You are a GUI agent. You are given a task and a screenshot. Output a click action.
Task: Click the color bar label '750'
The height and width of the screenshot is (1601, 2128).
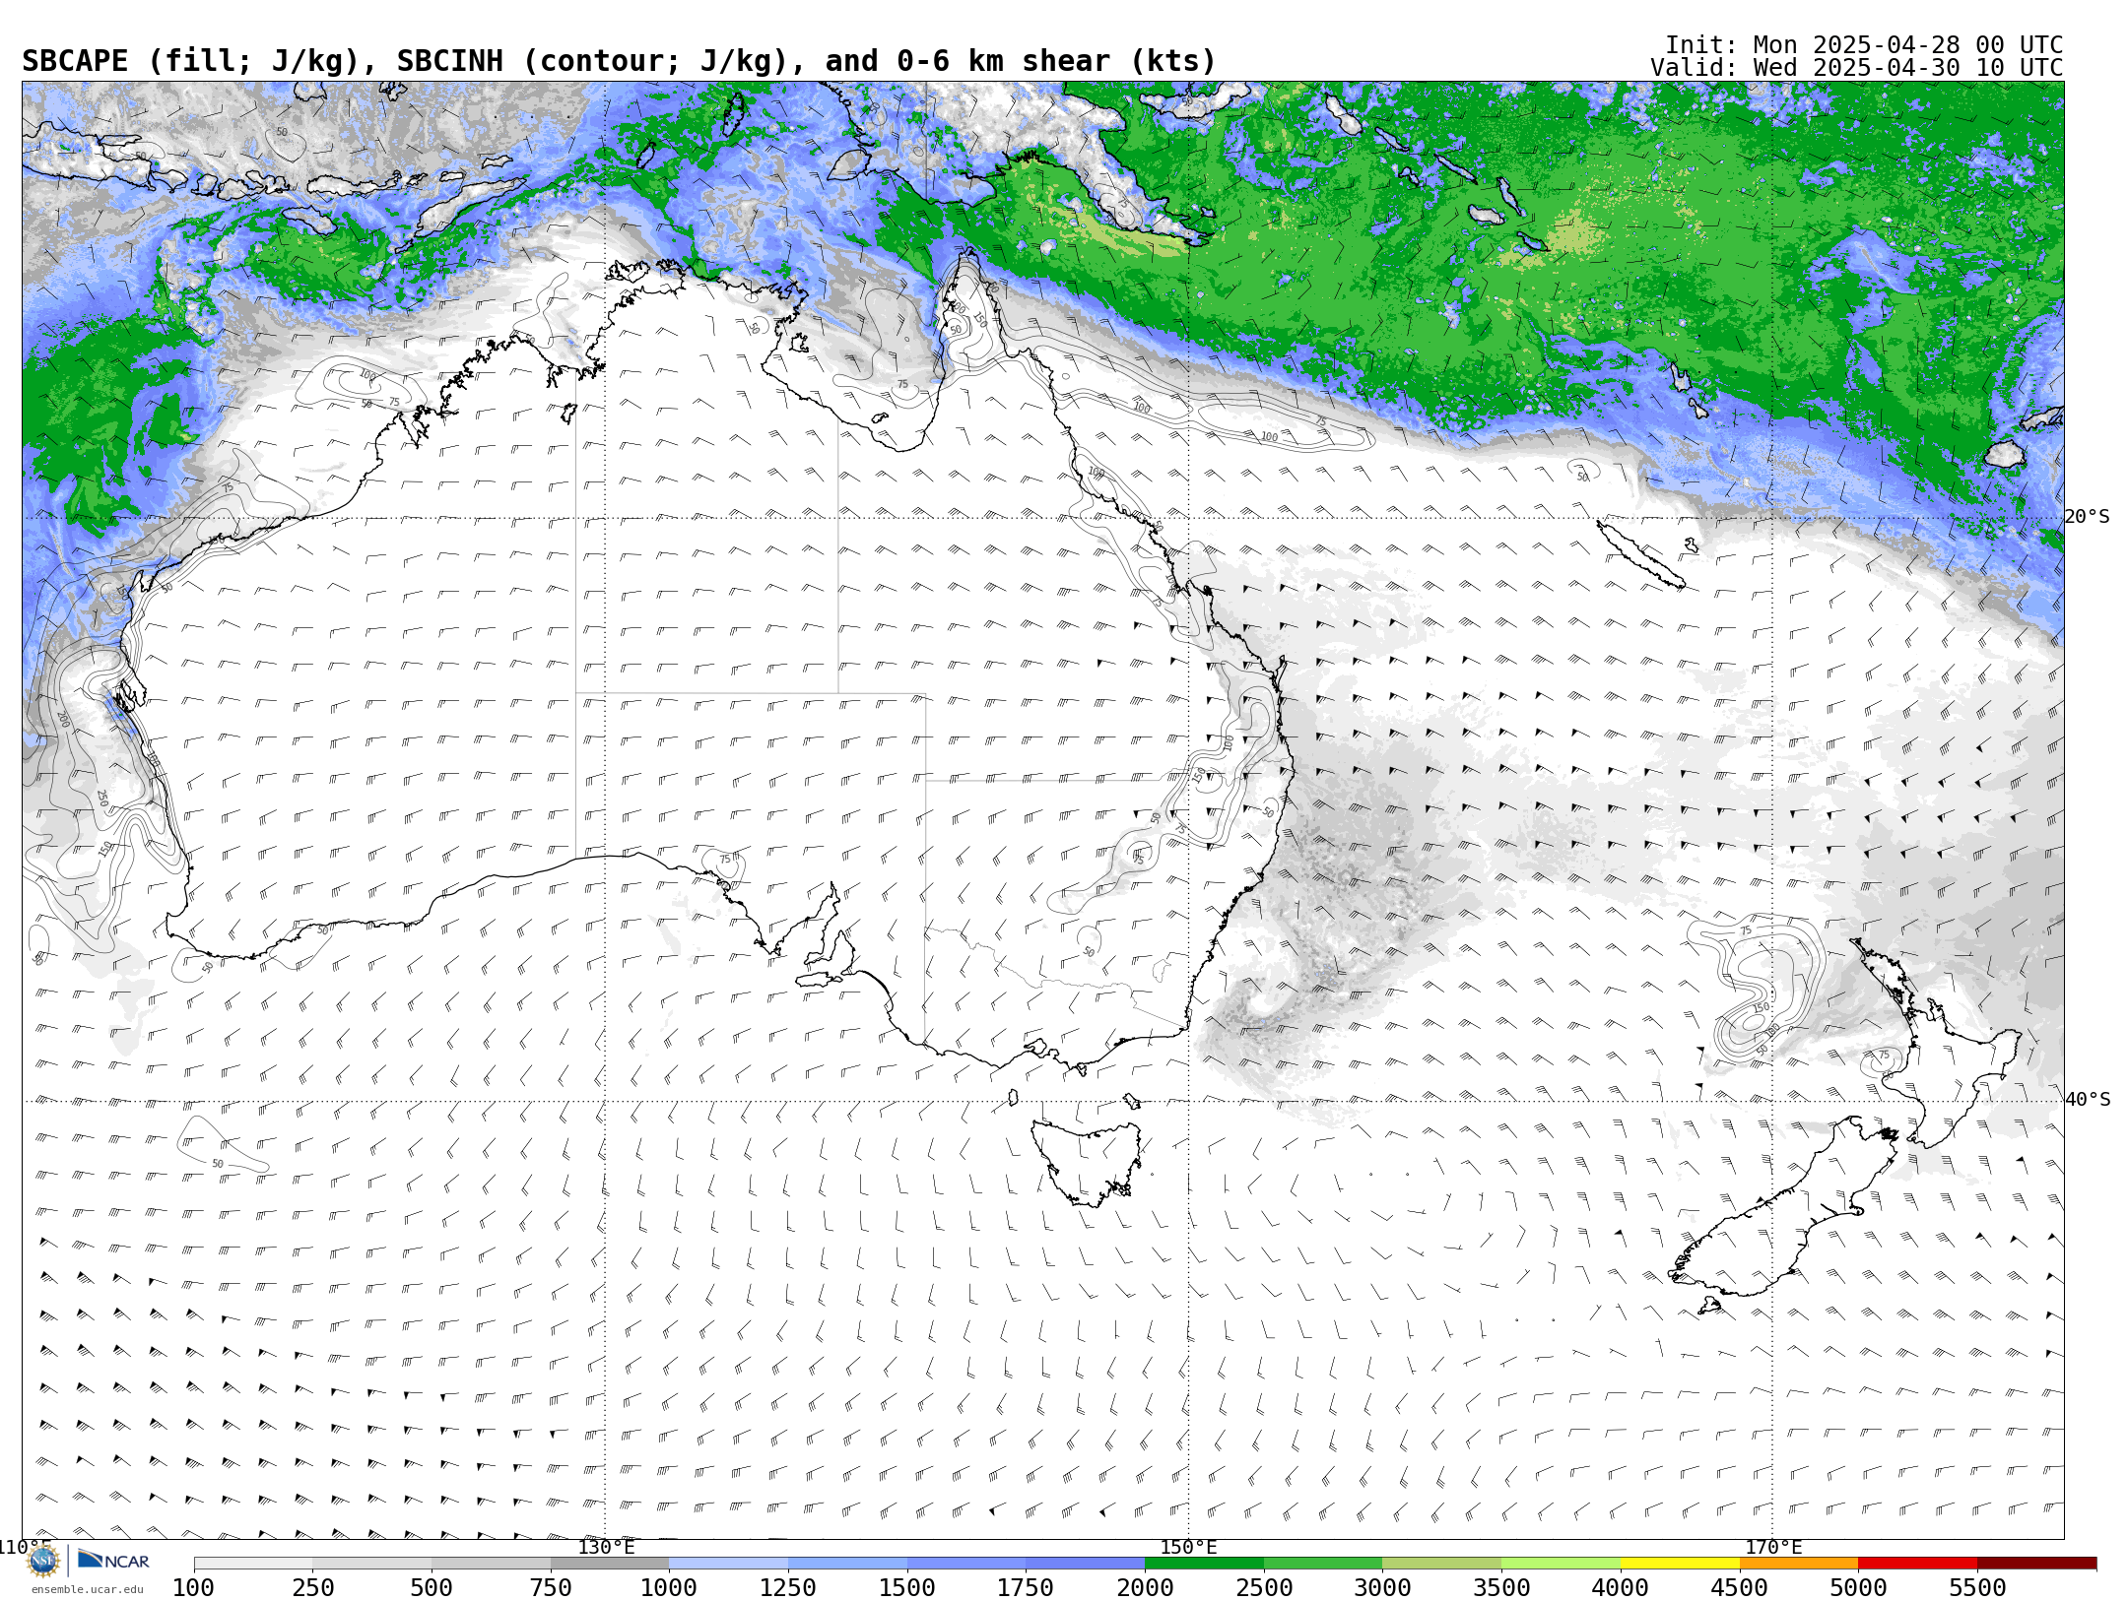(x=551, y=1588)
